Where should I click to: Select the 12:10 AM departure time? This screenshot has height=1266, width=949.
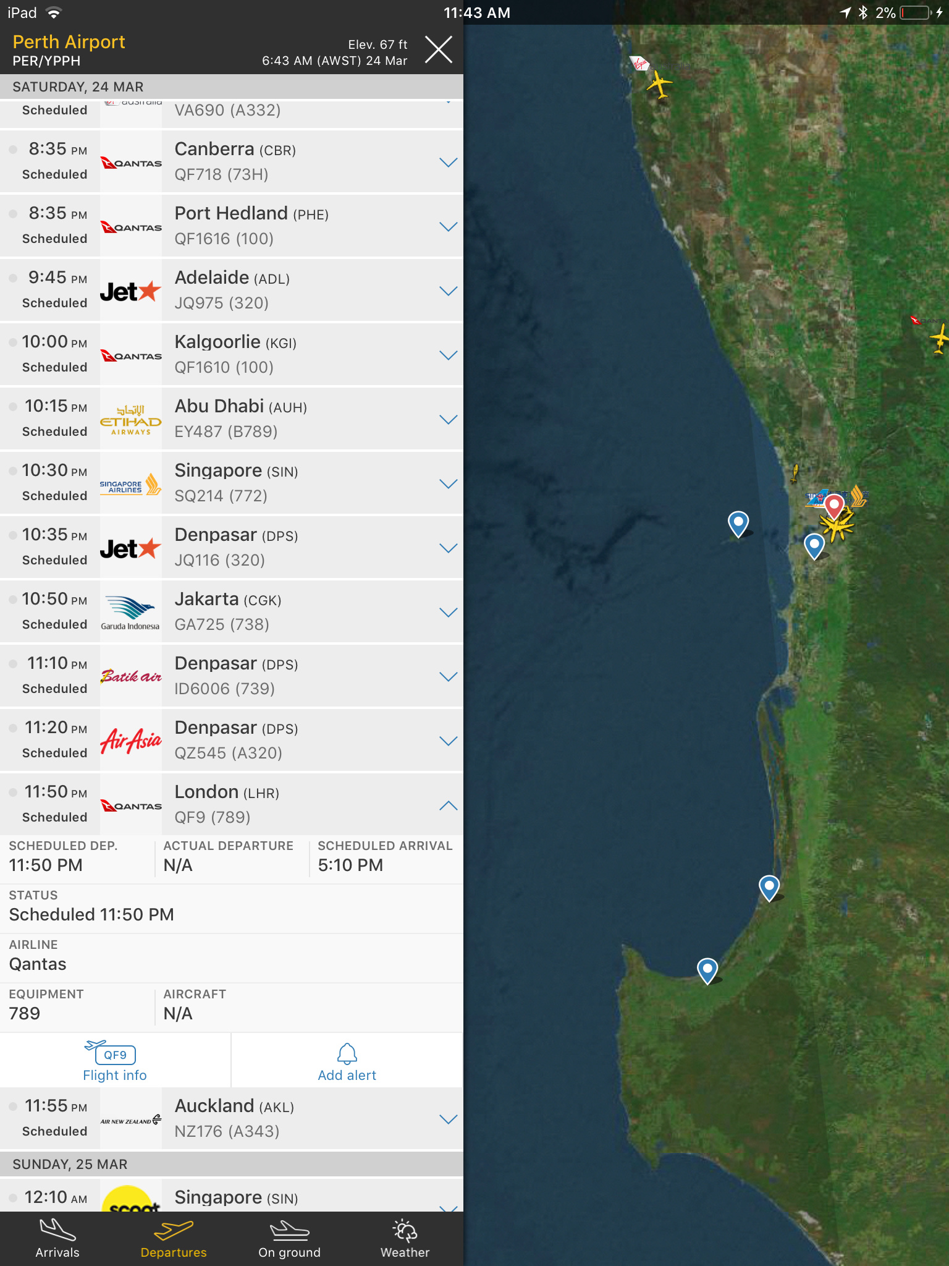coord(56,1197)
